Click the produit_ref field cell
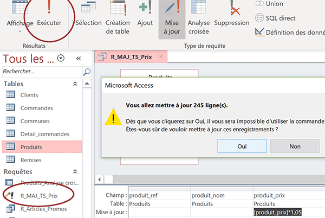 160,195
